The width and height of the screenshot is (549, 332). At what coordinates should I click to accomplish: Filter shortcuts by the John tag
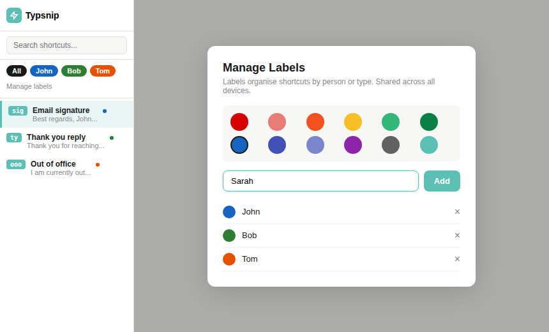tap(44, 71)
